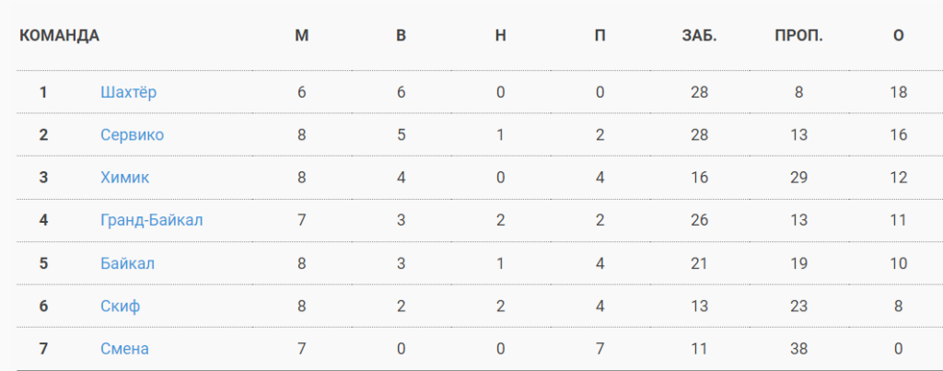
Task: Click Гранд-Байкал's scored goals value 26
Action: click(x=700, y=221)
